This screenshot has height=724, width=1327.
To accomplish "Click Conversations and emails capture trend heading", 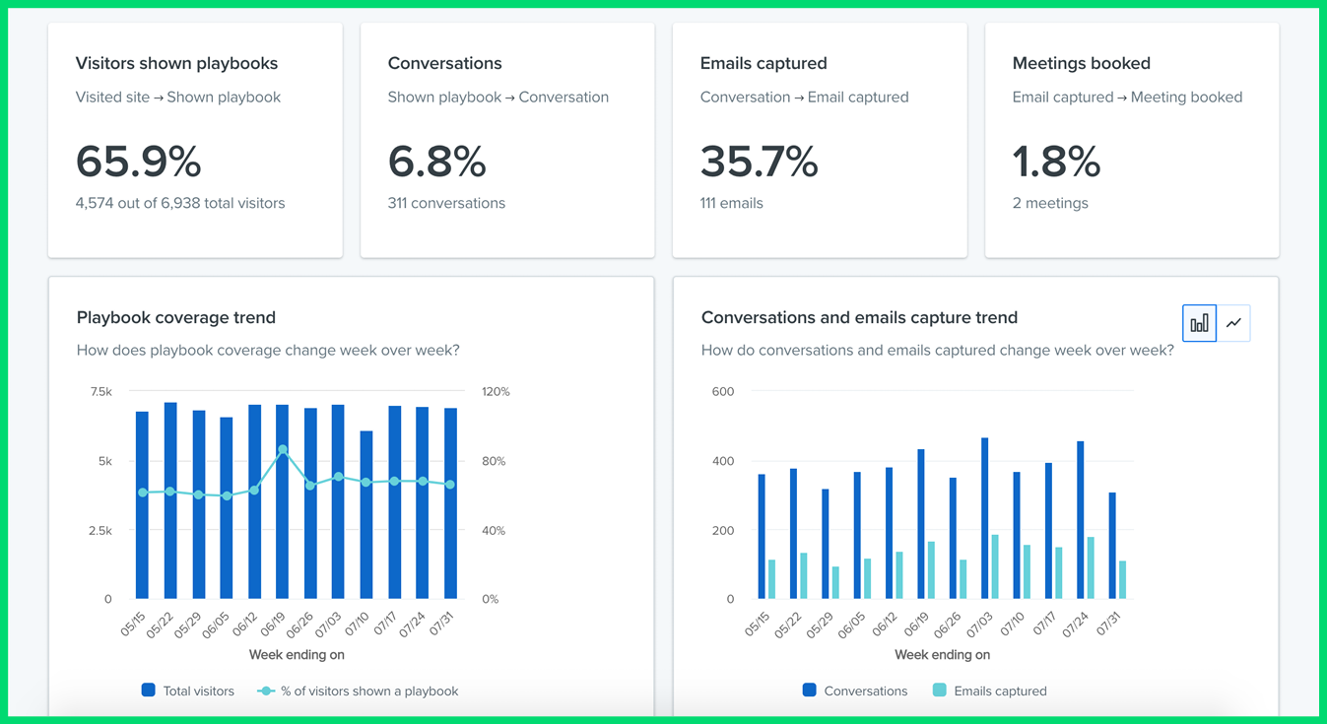I will [x=859, y=317].
